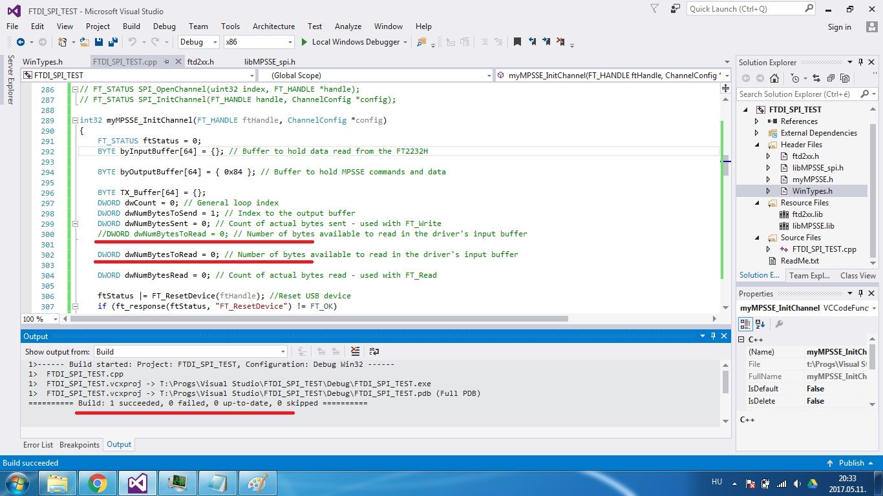
Task: Switch Properties to Categorized view
Action: [745, 324]
